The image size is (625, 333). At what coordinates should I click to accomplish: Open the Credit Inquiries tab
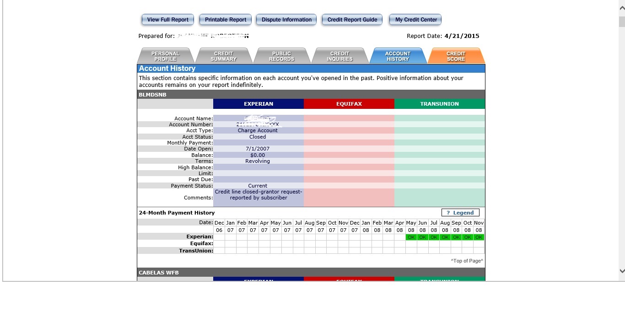340,56
